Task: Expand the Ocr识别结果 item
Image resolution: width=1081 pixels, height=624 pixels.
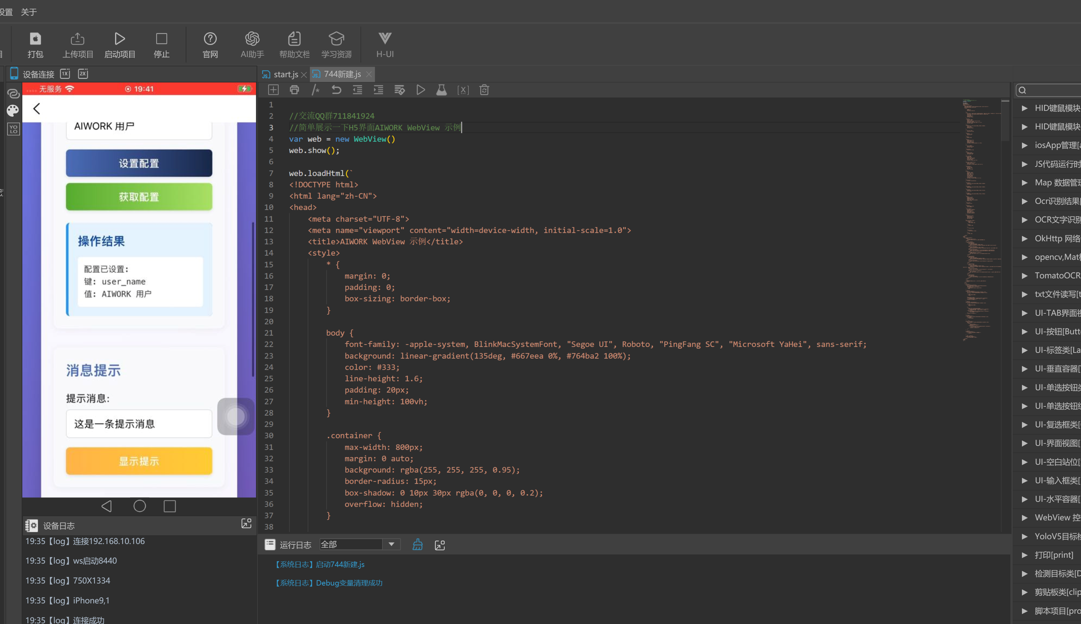Action: [x=1025, y=201]
